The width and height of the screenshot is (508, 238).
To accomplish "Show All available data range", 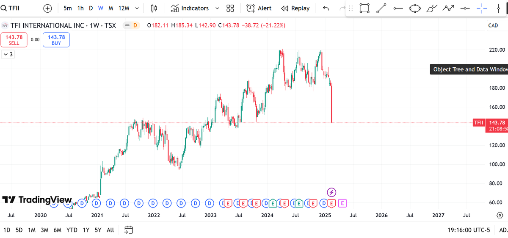I will [x=110, y=230].
